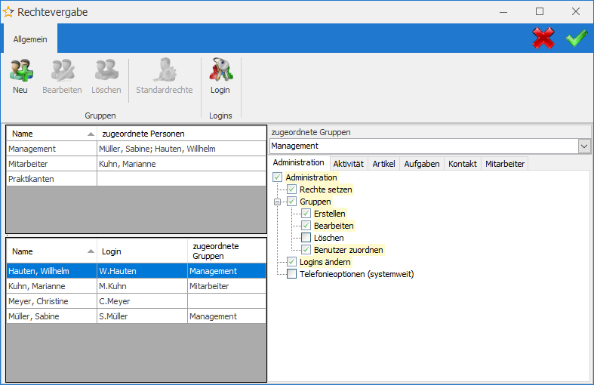Click Mitarbeiter group cell for Kuhn, Marianne
The image size is (594, 385).
227,286
